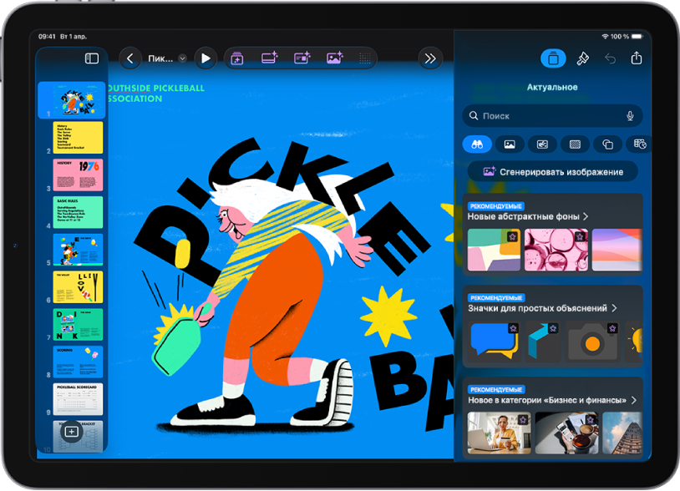Go back with the left chevron button
Screen dimensions: 680x491
pos(130,58)
